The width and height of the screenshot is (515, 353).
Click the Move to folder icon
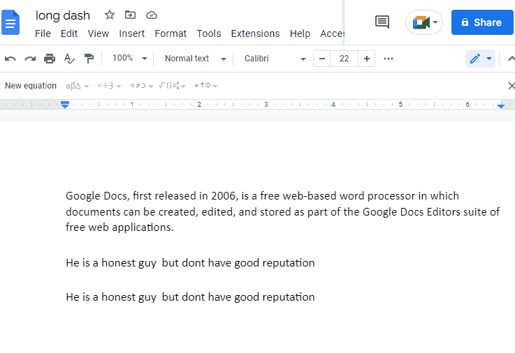click(130, 15)
